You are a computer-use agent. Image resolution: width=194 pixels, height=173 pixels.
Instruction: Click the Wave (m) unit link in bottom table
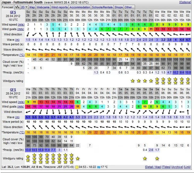coord(17,117)
